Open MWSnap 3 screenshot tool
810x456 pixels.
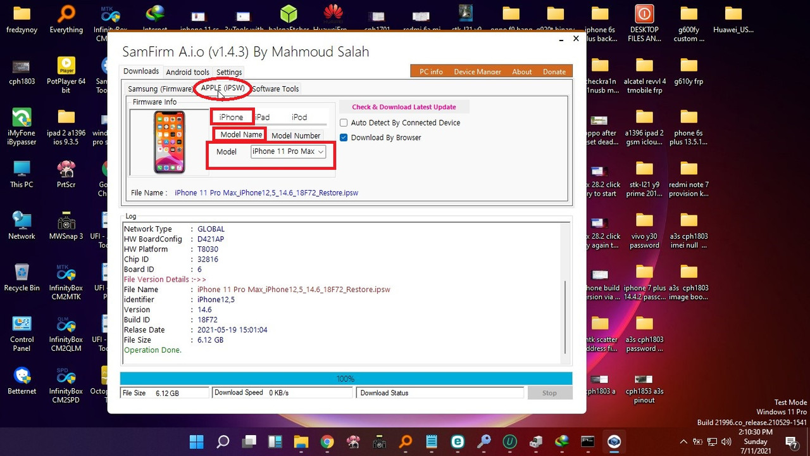tap(65, 224)
